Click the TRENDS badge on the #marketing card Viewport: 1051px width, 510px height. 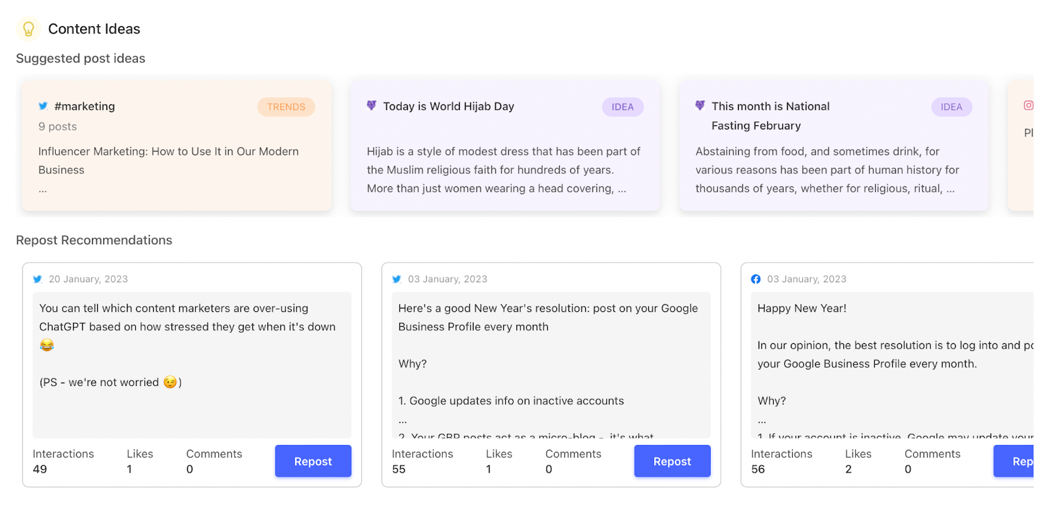point(286,107)
